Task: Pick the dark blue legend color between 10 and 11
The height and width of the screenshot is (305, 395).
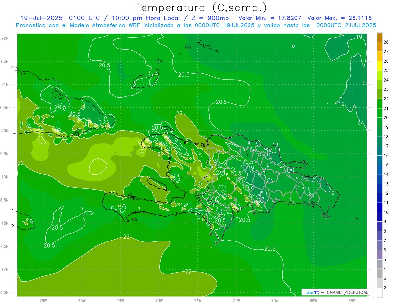Action: [x=380, y=208]
